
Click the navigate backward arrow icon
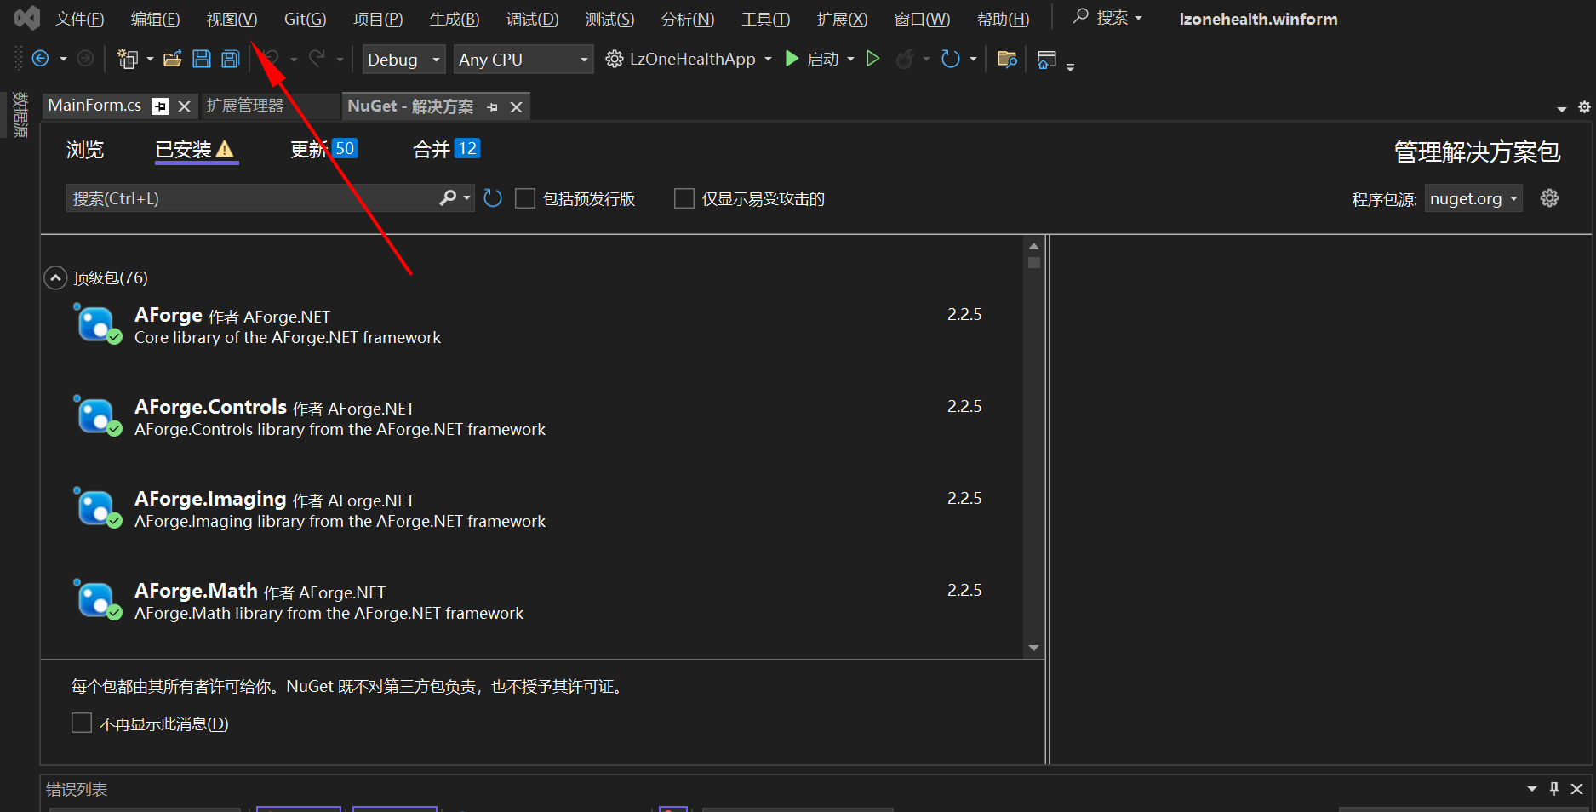[x=40, y=59]
